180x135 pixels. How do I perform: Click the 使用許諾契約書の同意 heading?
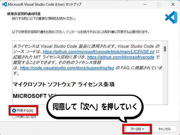[x=24, y=14]
